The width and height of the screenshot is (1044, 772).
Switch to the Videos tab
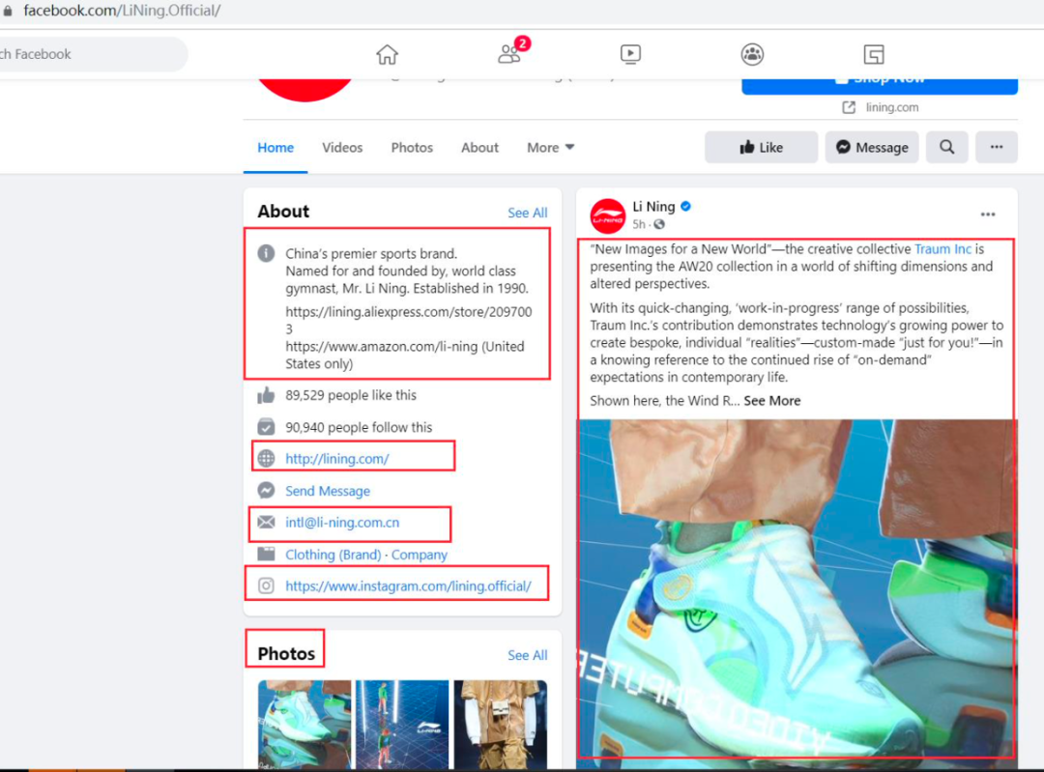pyautogui.click(x=342, y=148)
